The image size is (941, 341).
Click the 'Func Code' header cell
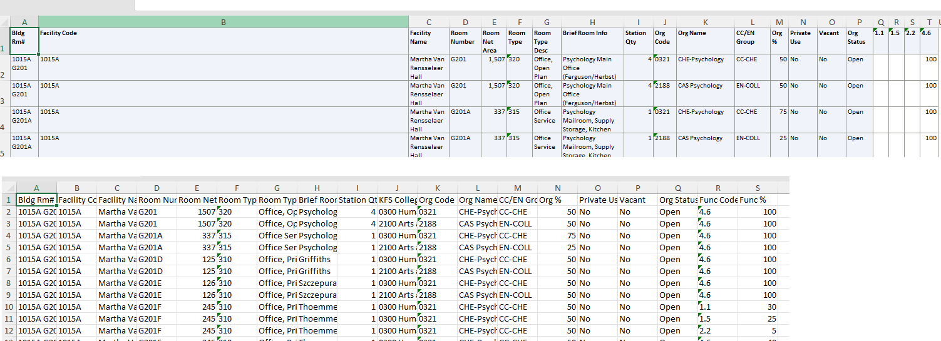[x=717, y=200]
